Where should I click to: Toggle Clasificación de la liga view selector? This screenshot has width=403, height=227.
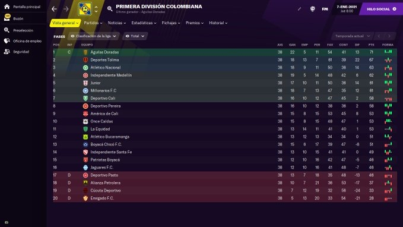click(x=94, y=36)
